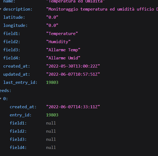Click the null value of feed field1
158x156 pixels.
point(51,123)
